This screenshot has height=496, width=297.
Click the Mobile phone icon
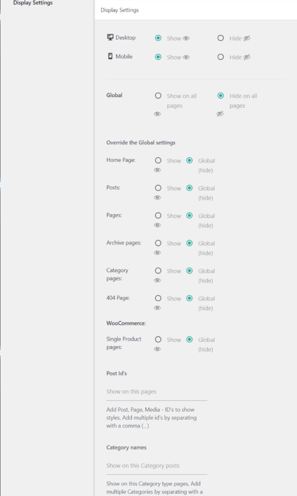coord(110,56)
